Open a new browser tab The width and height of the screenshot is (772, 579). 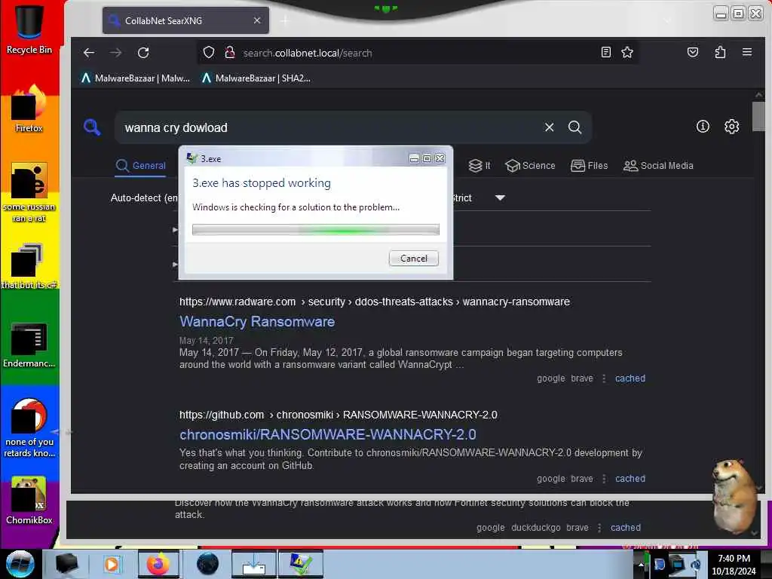[285, 20]
